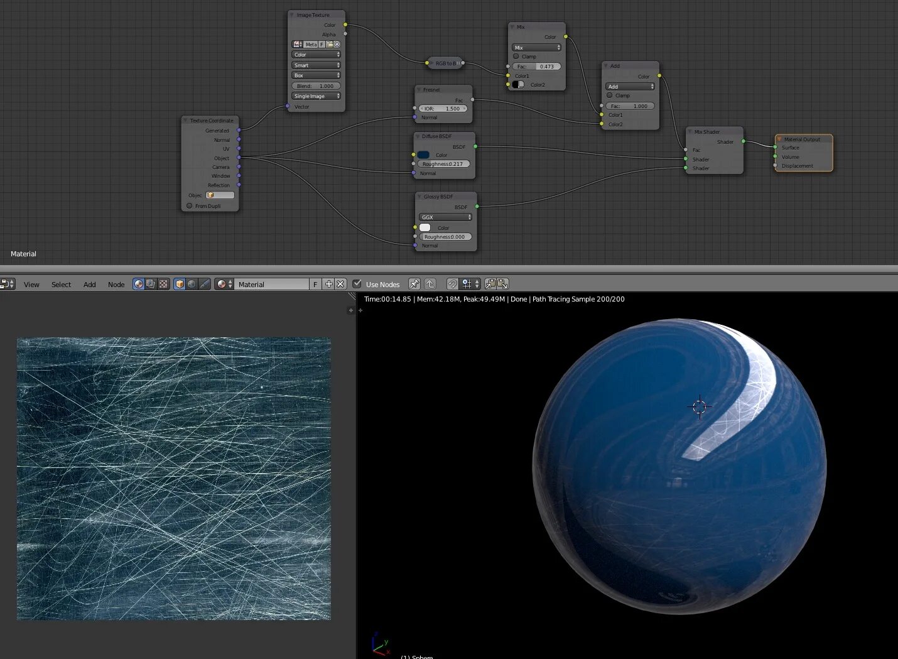
Task: Select the Shader node tree type icon
Action: click(139, 284)
